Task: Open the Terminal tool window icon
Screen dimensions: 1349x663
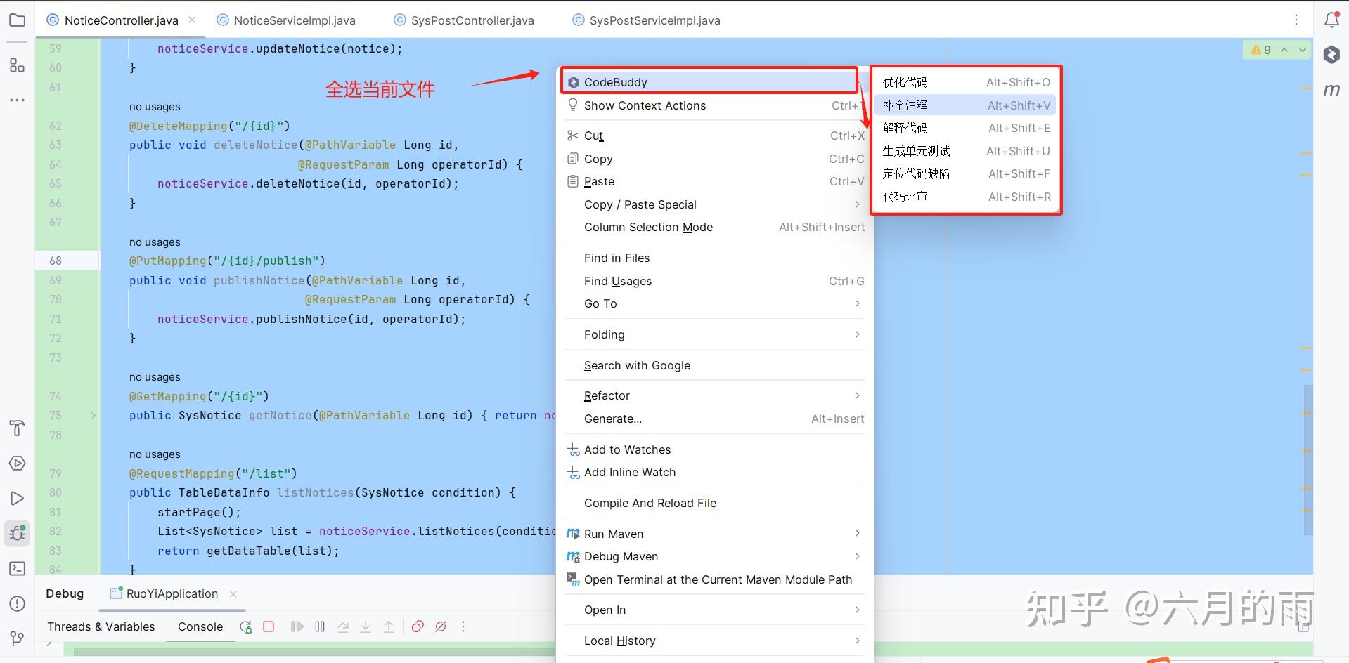Action: pyautogui.click(x=17, y=568)
